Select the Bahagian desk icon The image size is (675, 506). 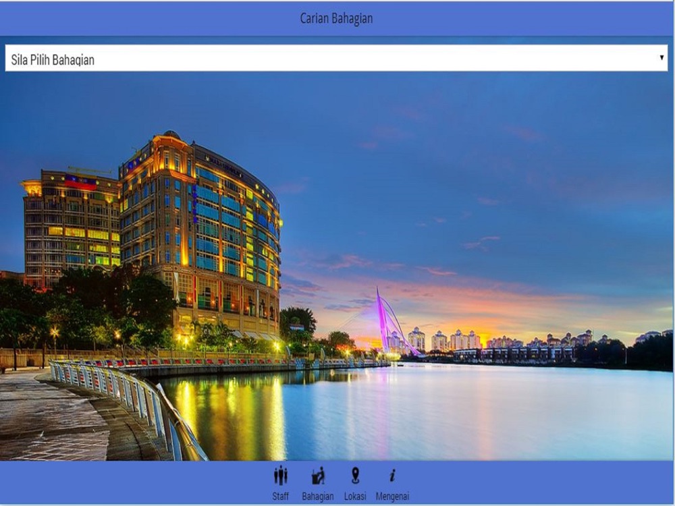click(318, 476)
